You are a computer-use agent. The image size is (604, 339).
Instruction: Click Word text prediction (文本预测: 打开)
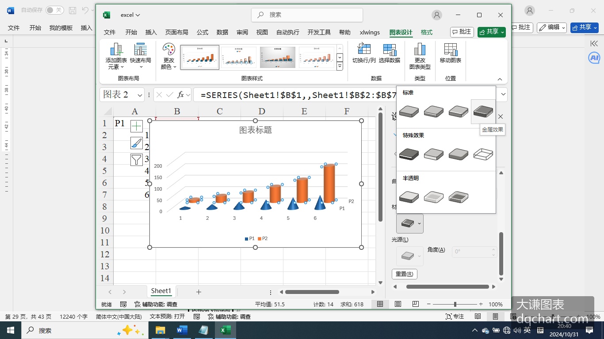[x=167, y=316]
